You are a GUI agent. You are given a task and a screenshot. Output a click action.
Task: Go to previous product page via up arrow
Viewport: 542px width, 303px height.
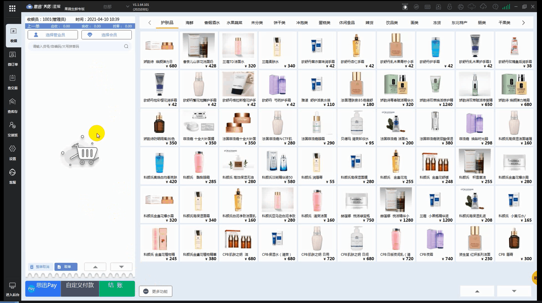[x=477, y=291]
